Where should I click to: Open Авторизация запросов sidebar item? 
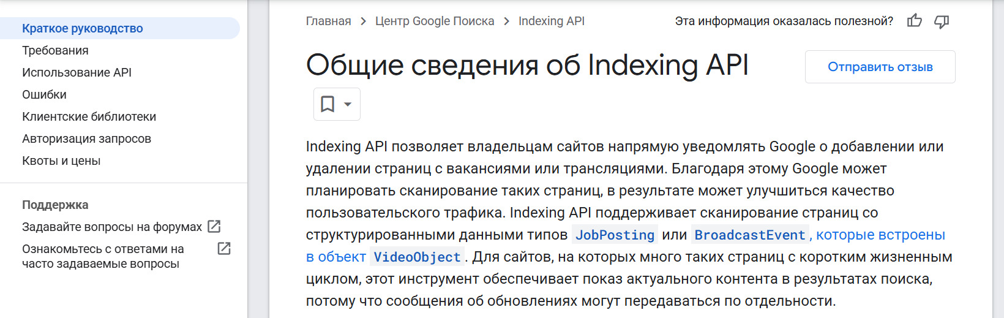[x=86, y=138]
